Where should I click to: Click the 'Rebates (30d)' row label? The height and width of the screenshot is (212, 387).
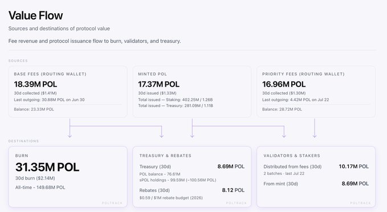click(x=154, y=190)
